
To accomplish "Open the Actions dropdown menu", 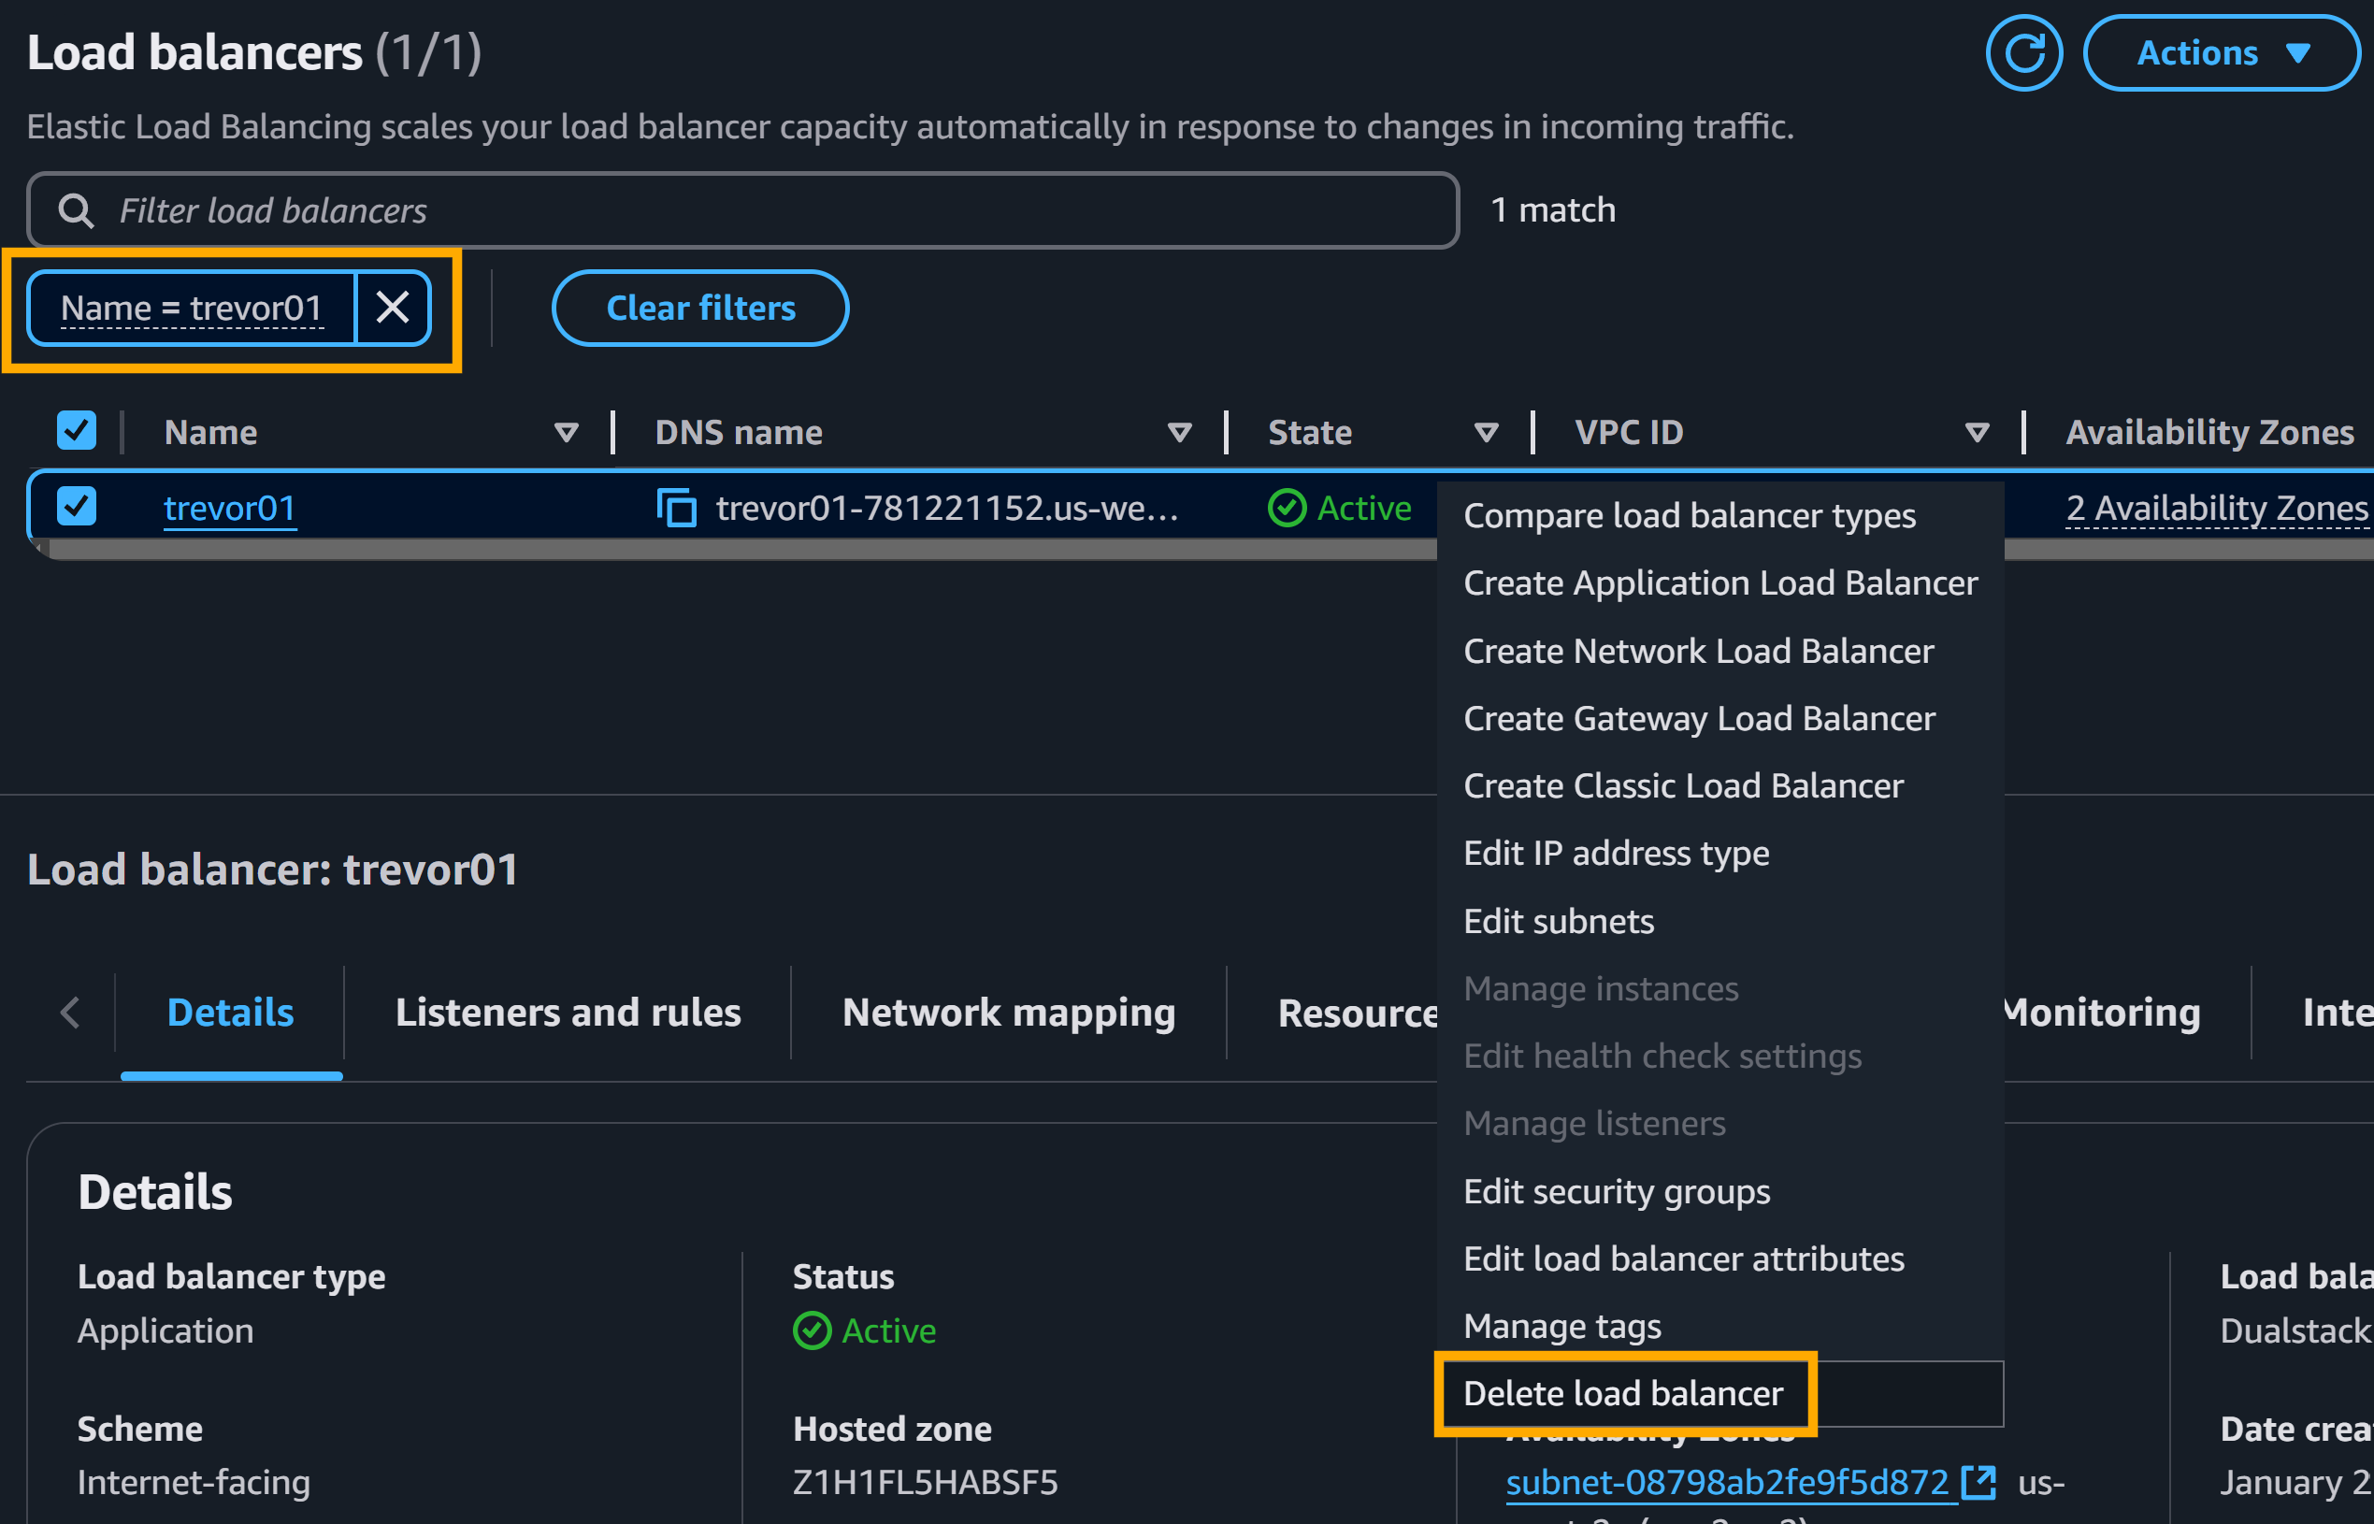I will 2221,53.
